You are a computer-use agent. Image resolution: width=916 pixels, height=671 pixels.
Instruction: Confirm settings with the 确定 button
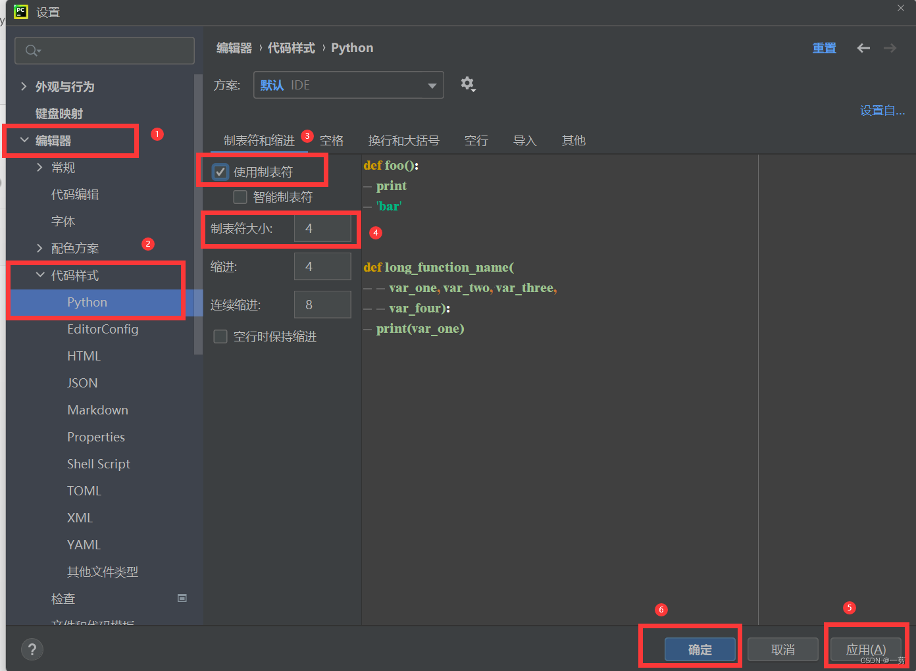coord(700,649)
